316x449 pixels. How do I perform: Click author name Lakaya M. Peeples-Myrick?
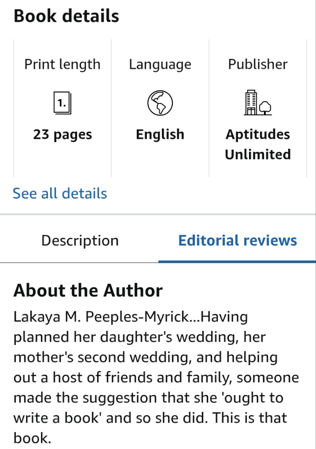105,317
